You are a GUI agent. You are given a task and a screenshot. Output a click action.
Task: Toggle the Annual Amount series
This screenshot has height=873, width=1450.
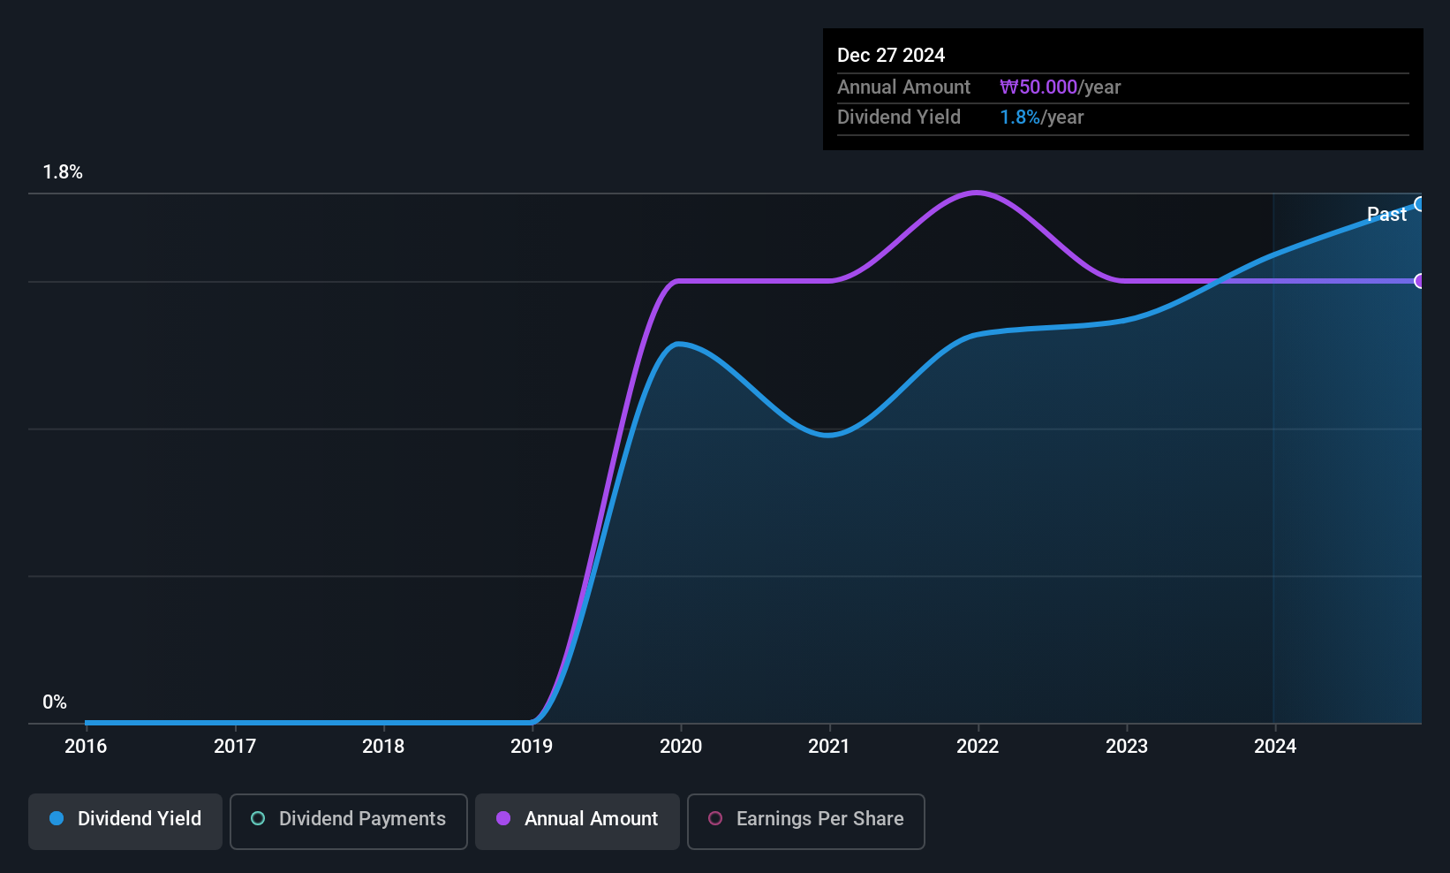[x=578, y=822]
